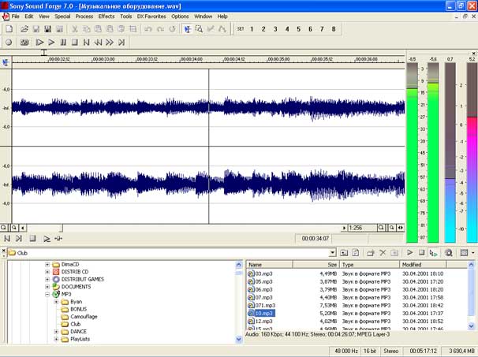The height and width of the screenshot is (357, 478).
Task: Play selected file in explorer
Action: 409,253
